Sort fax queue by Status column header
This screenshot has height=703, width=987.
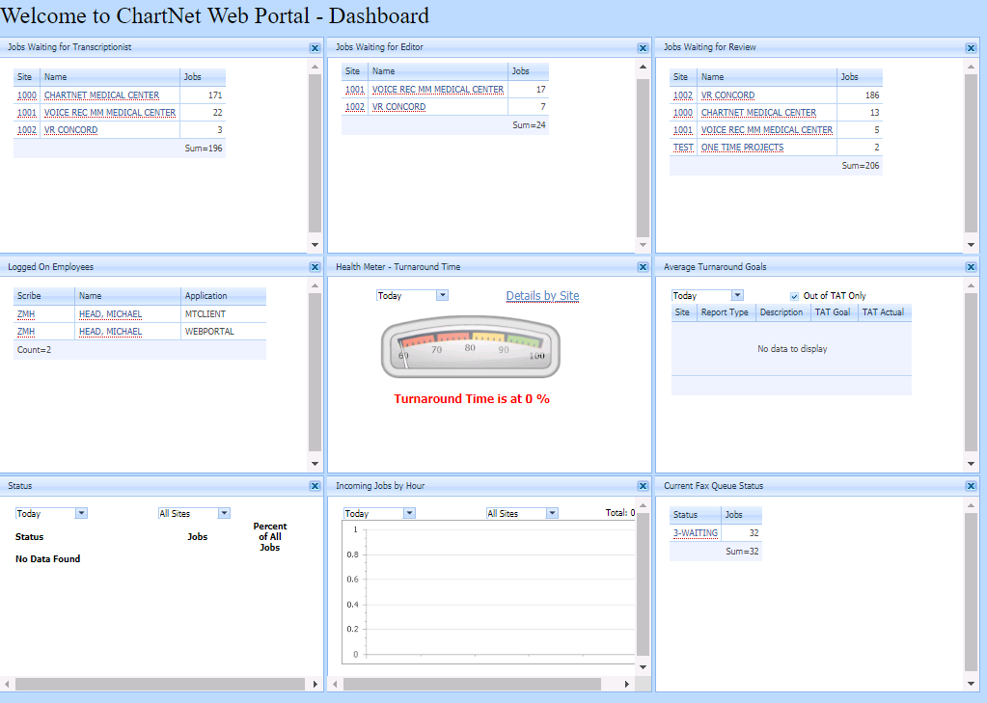click(x=695, y=515)
